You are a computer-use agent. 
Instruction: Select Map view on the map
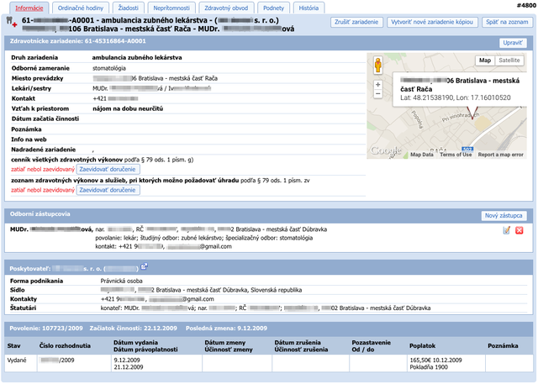485,60
